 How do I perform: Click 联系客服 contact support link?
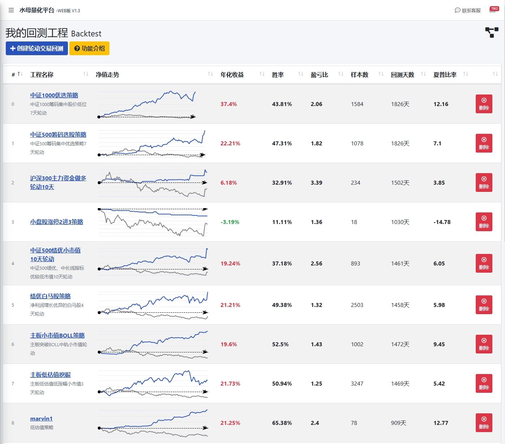click(467, 10)
